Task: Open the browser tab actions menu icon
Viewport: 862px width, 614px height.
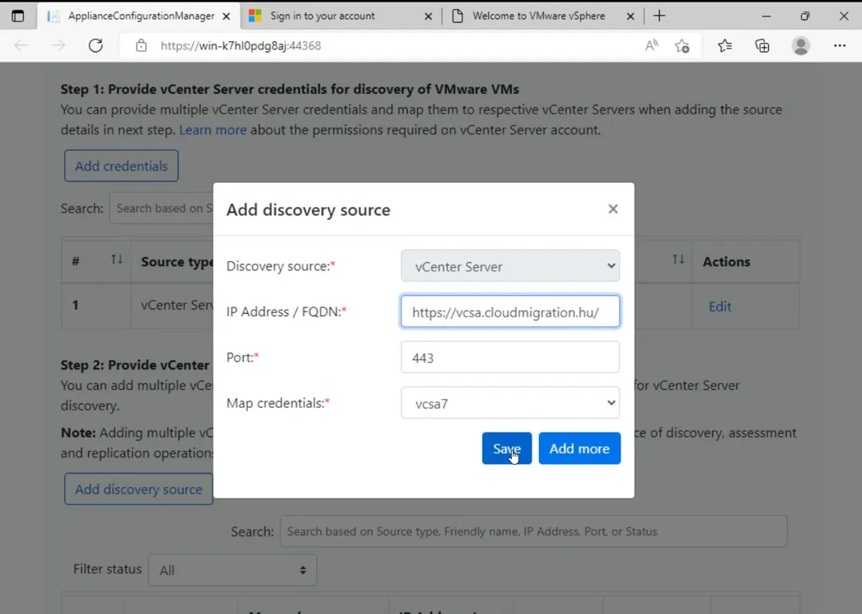Action: click(17, 16)
